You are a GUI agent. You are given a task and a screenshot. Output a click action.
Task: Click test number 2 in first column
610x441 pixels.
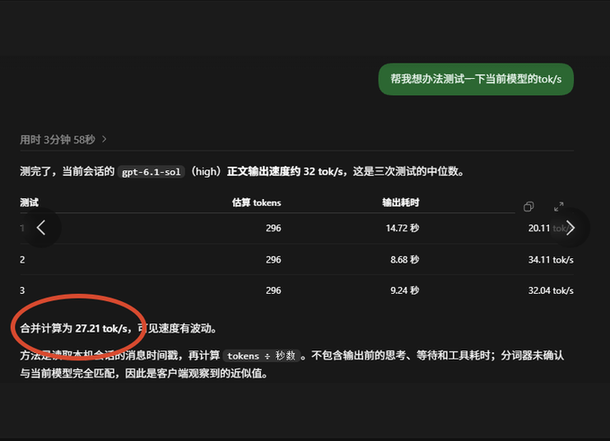click(22, 260)
